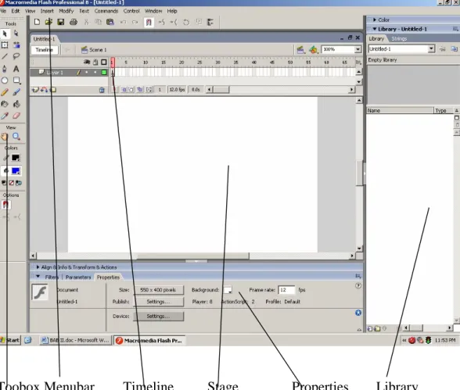Image resolution: width=460 pixels, height=390 pixels.
Task: Select the Pencil tool
Action: (x=5, y=92)
